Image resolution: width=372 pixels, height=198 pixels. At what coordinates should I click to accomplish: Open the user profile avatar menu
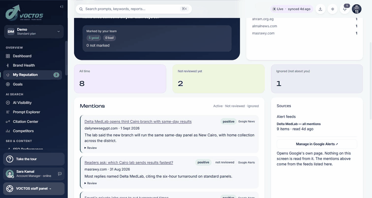tap(356, 9)
